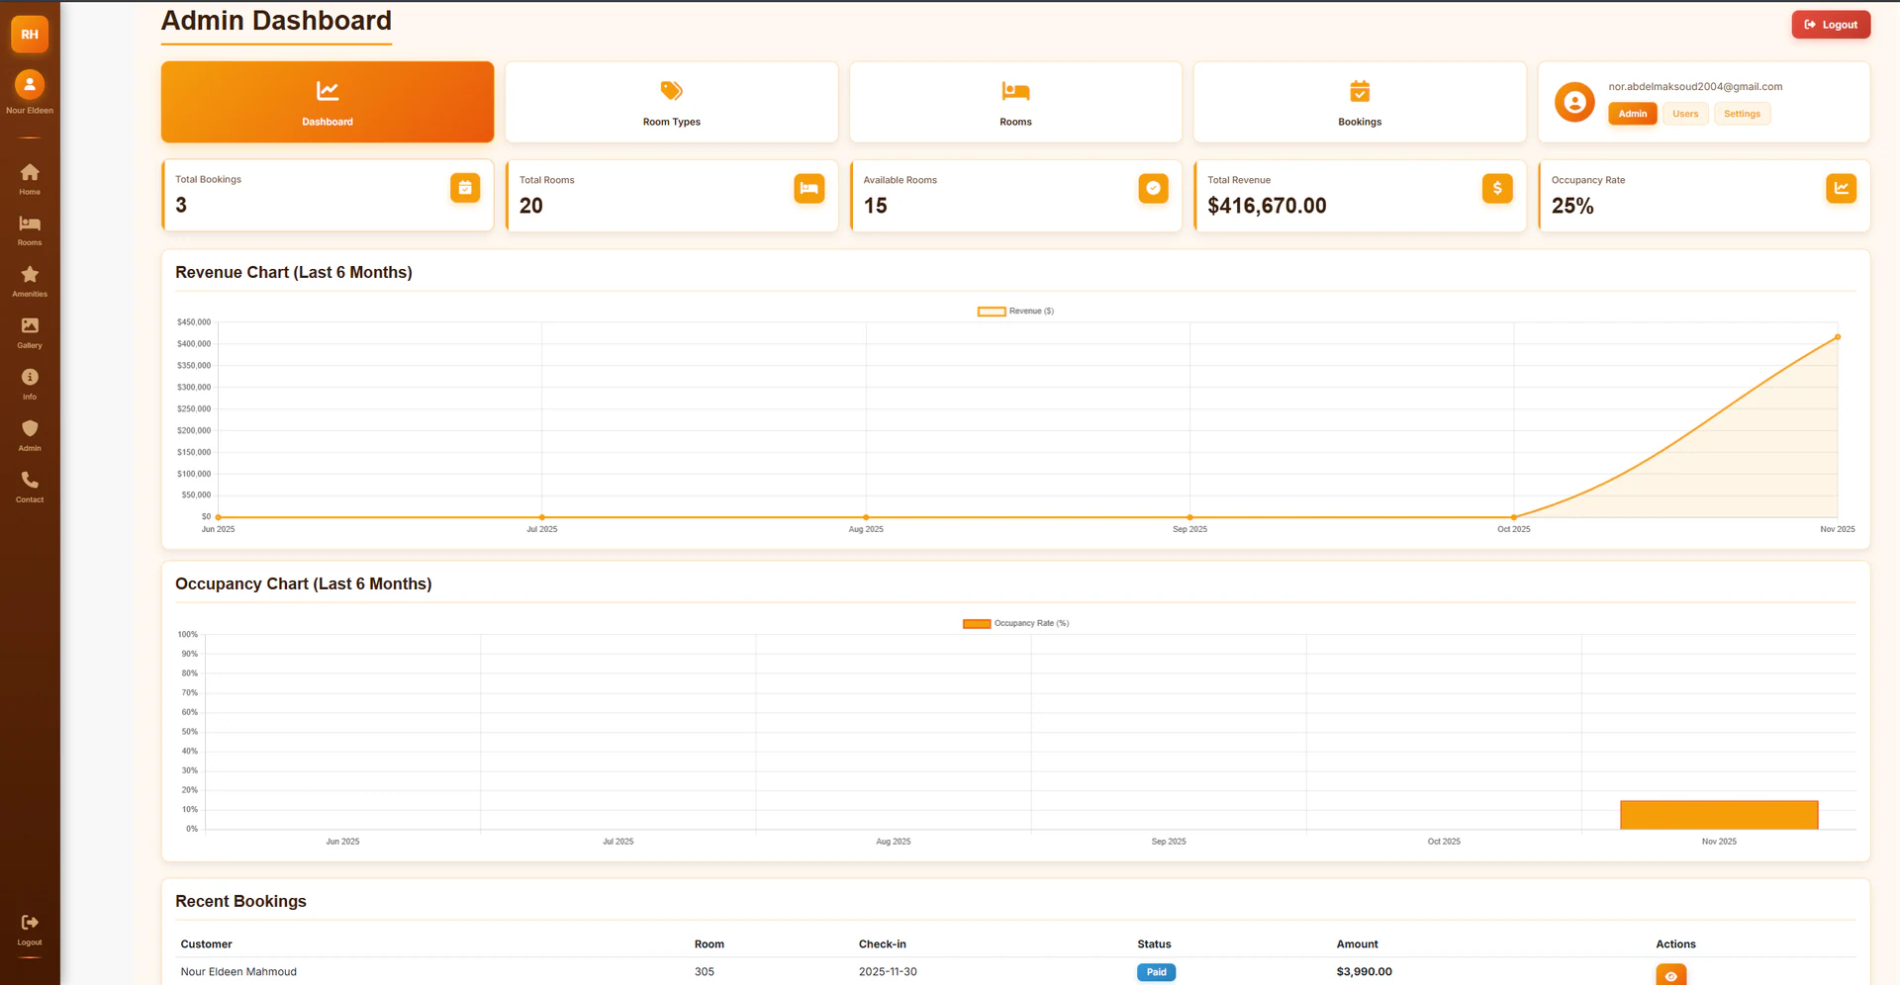
Task: Click the Available Rooms checkmark icon
Action: point(1153,188)
